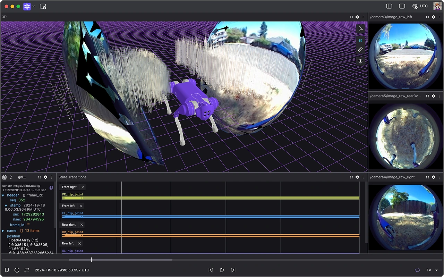Activate the select objects cursor tool

360,29
